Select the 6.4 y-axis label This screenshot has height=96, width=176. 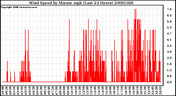[169, 15]
